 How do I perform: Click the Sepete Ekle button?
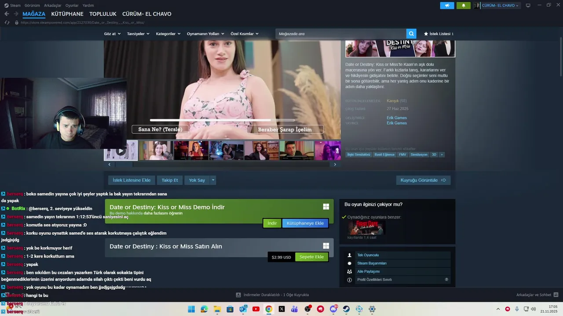311,257
